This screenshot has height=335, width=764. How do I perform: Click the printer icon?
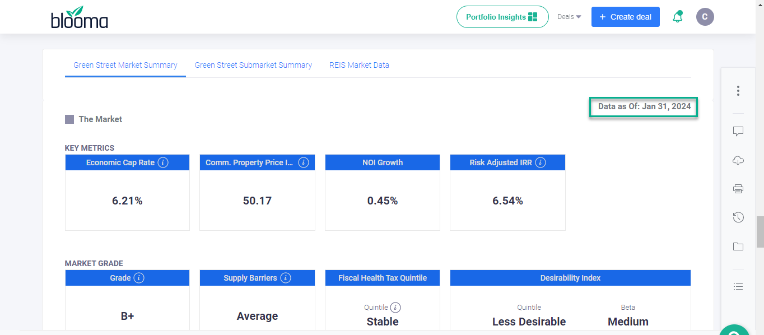pos(738,189)
